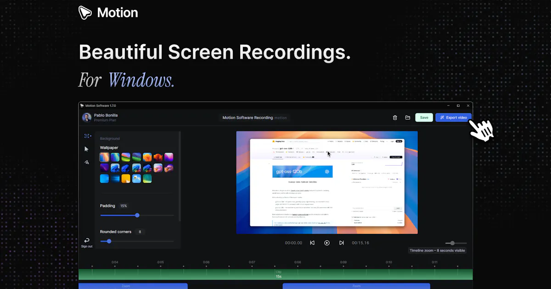Click the Wallpaper section heading
The height and width of the screenshot is (289, 551).
[x=109, y=148]
